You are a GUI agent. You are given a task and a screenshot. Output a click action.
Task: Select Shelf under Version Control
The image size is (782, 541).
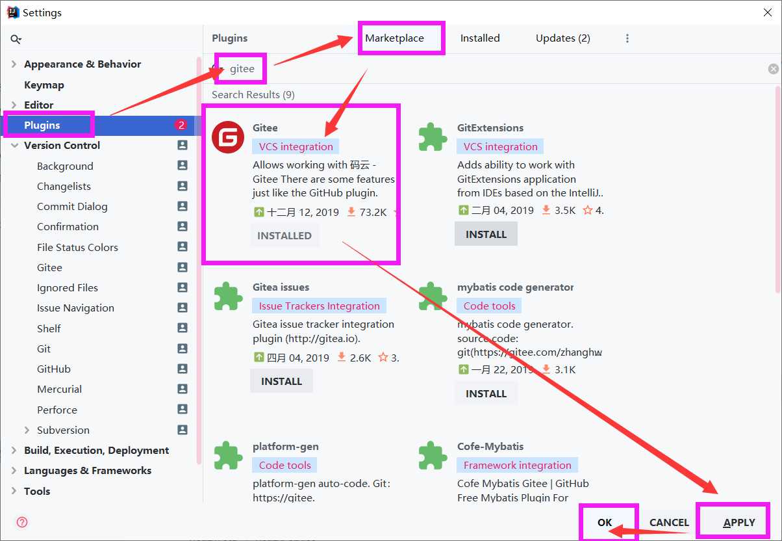click(49, 328)
